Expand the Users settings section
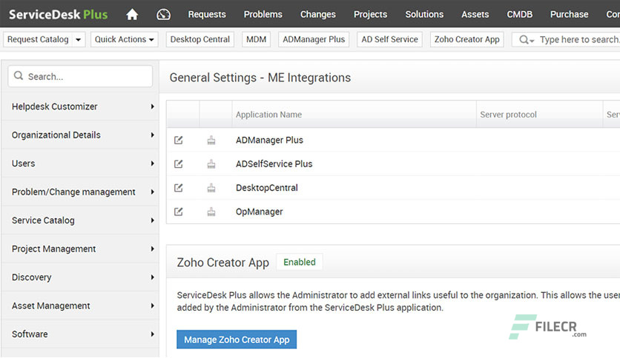 80,163
